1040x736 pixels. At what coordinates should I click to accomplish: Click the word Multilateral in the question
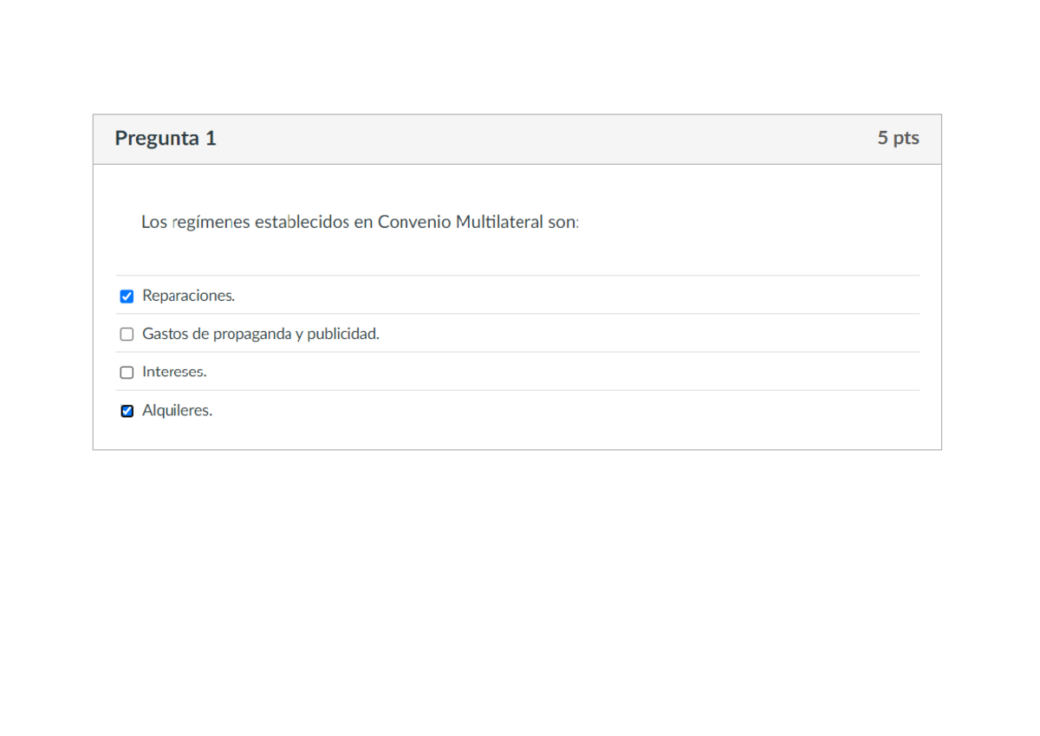pos(499,222)
